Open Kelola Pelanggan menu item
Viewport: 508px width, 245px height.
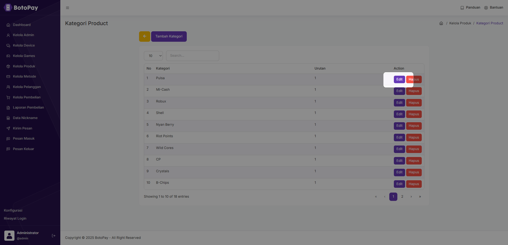click(27, 87)
